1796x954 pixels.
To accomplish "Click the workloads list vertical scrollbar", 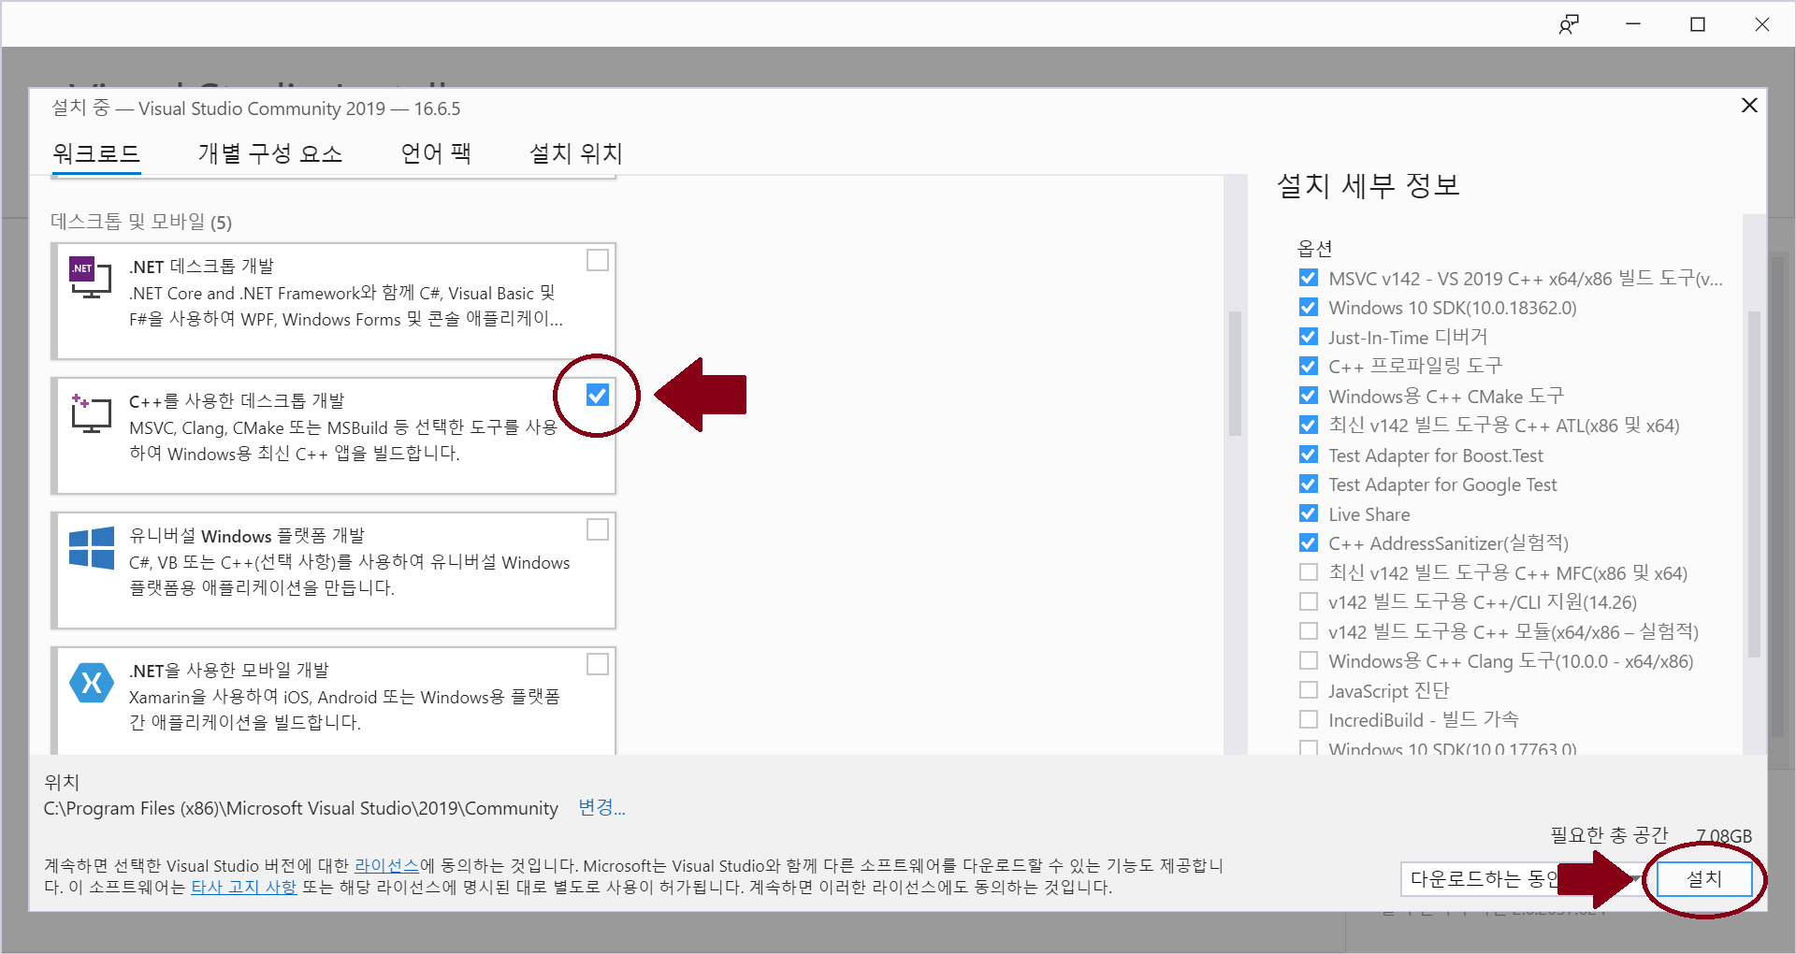I will point(1236,374).
